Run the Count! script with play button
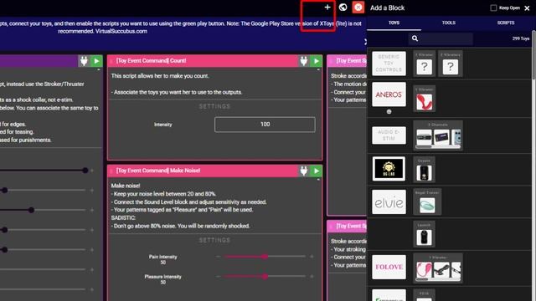This screenshot has height=301, width=536. (317, 61)
